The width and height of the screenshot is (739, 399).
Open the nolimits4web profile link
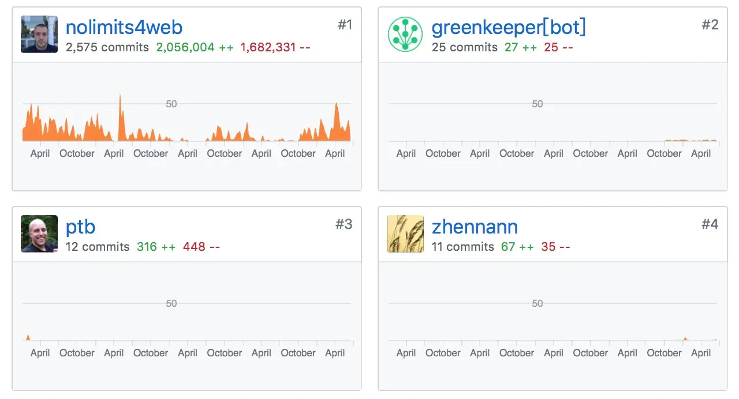coord(124,27)
